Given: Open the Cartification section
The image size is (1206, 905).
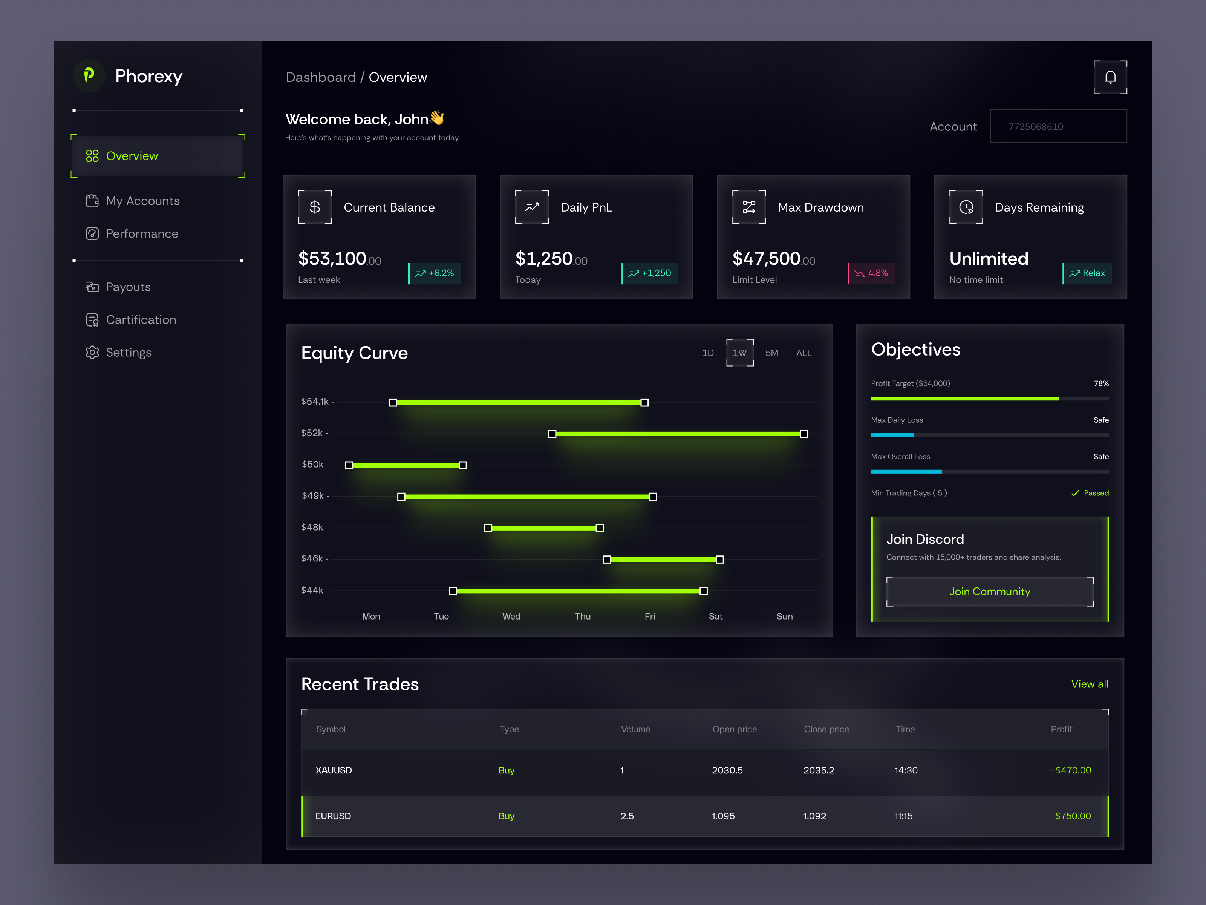Looking at the screenshot, I should tap(141, 320).
